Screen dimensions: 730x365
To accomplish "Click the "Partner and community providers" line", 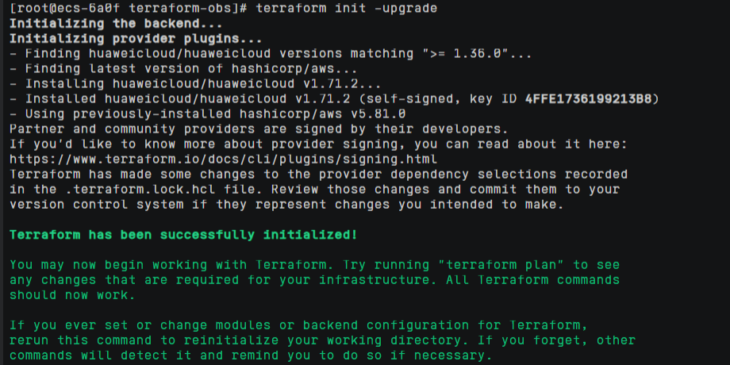I will [x=258, y=129].
